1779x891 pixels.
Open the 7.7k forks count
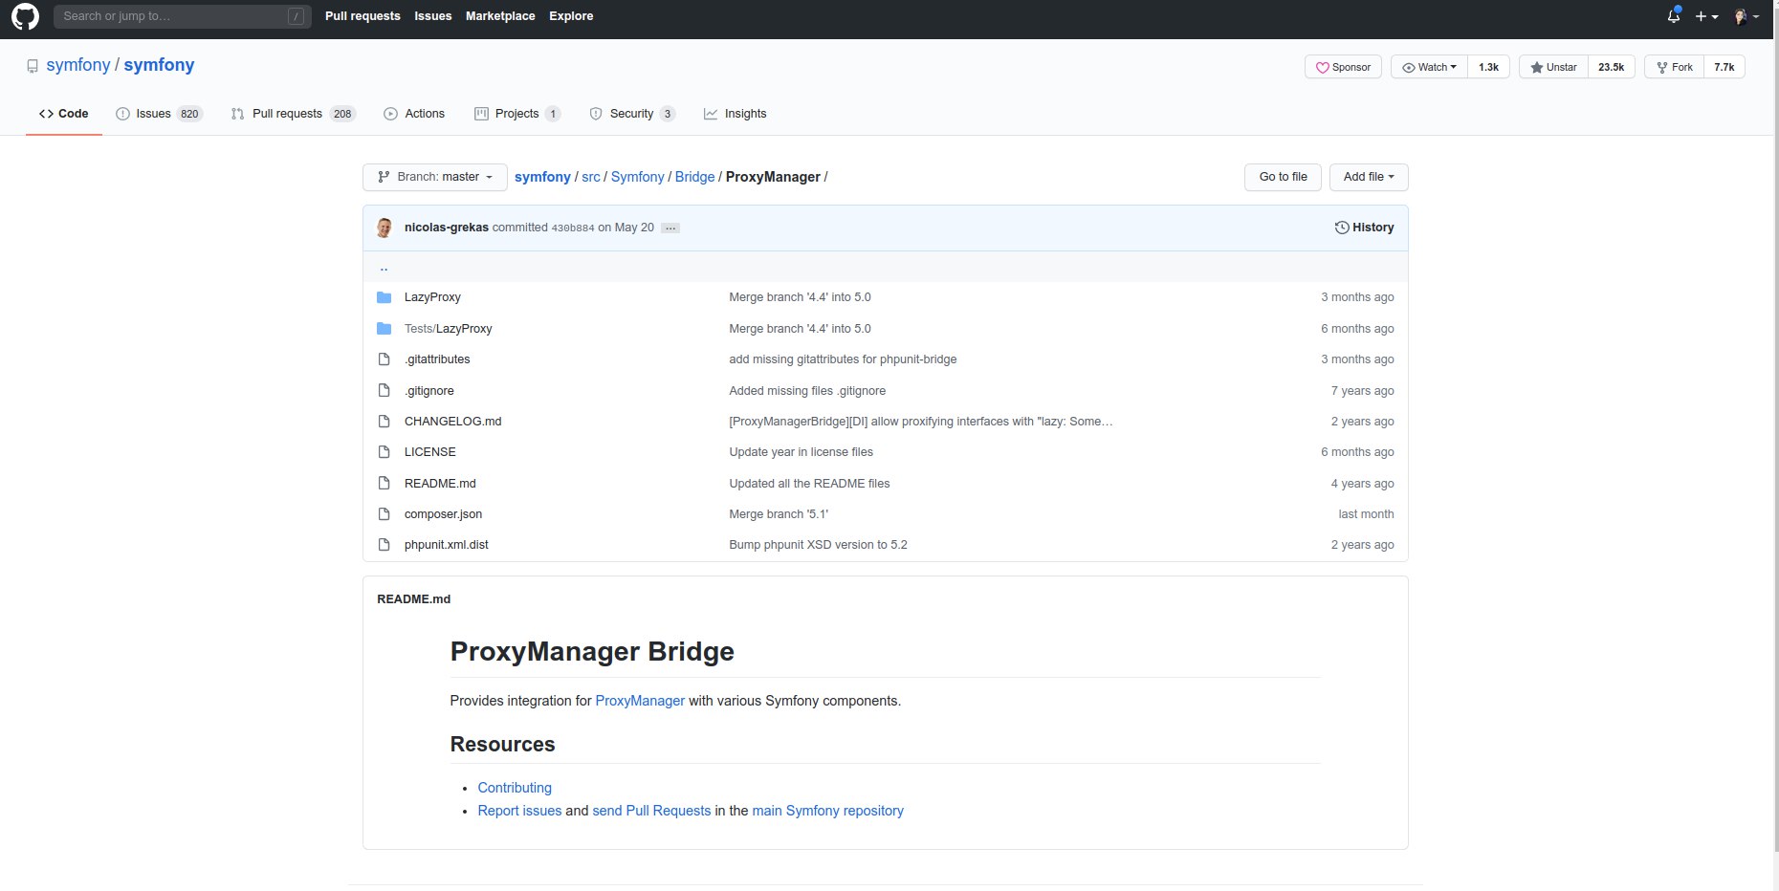(1724, 67)
